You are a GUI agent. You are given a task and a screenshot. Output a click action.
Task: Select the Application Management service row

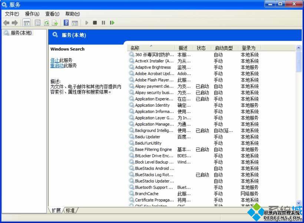(x=194, y=124)
